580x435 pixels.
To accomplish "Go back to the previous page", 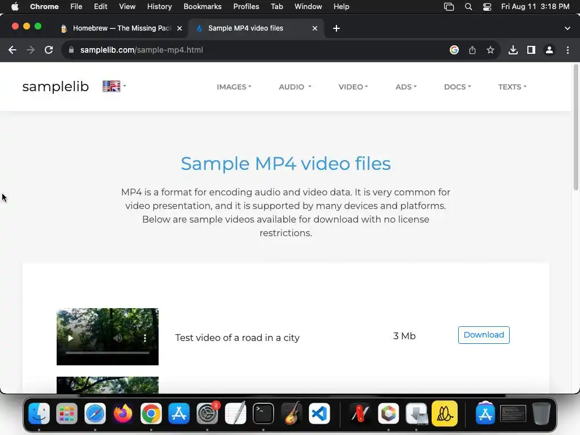I will [x=12, y=50].
